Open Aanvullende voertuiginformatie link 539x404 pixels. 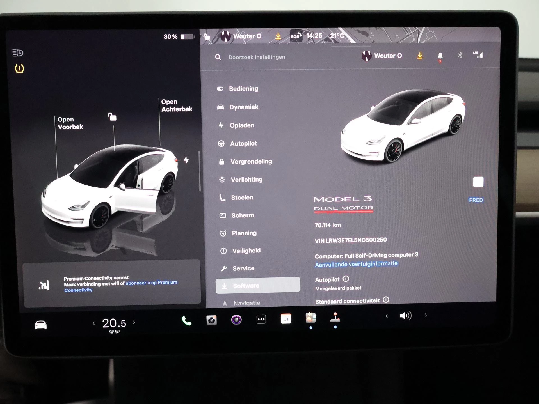tap(356, 264)
